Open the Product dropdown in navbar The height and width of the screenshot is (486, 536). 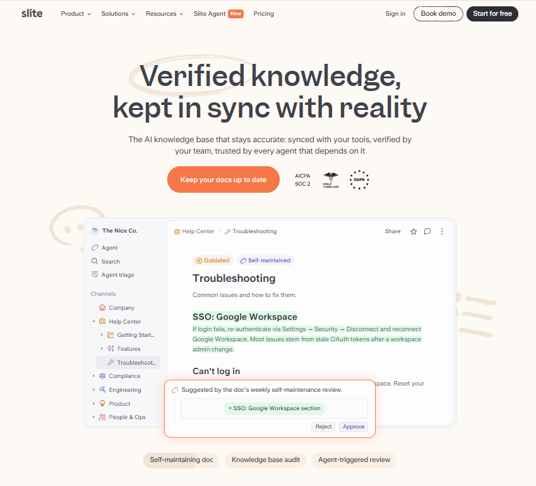(x=76, y=14)
